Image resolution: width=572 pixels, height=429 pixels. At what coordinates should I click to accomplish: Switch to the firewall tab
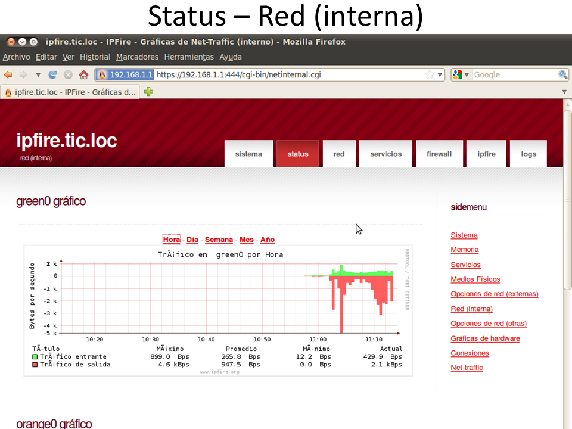[439, 154]
